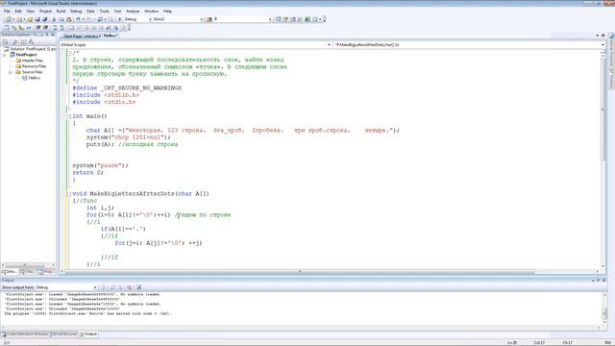
Task: Close the active document tab with X
Action: point(603,36)
